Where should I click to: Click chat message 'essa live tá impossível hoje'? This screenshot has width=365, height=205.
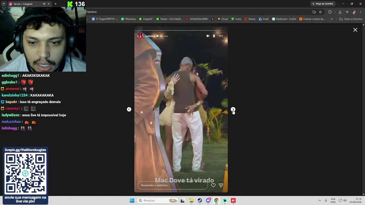[x=44, y=115]
